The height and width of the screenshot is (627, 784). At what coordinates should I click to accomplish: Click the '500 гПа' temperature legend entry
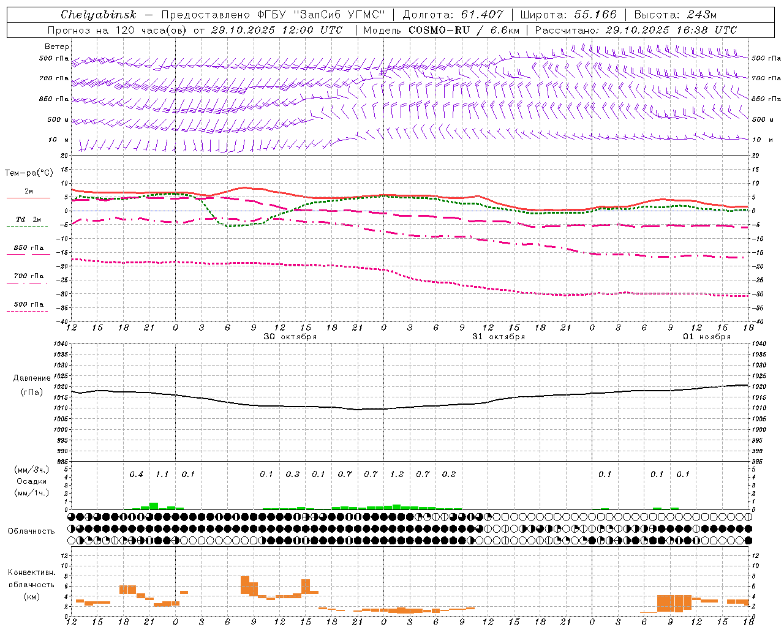tap(29, 304)
